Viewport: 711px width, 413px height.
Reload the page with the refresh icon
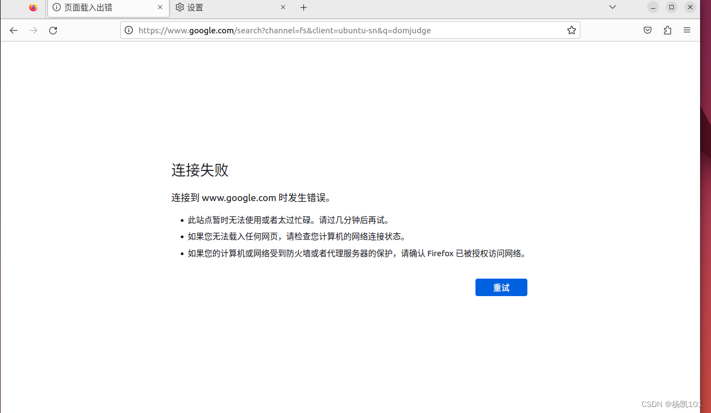point(53,31)
